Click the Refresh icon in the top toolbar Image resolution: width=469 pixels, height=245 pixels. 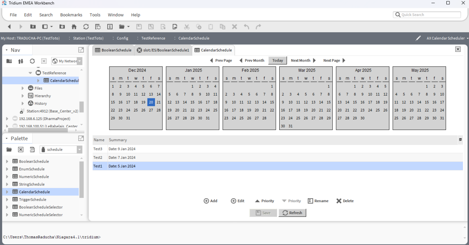click(86, 27)
